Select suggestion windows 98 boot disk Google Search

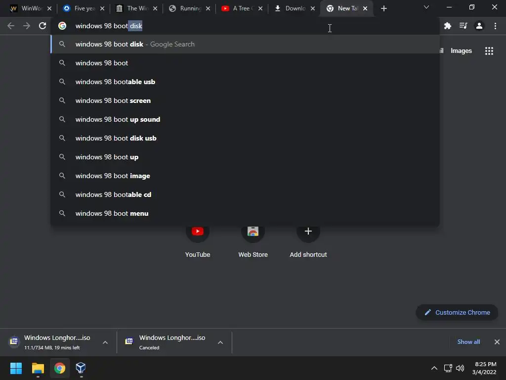[245, 44]
